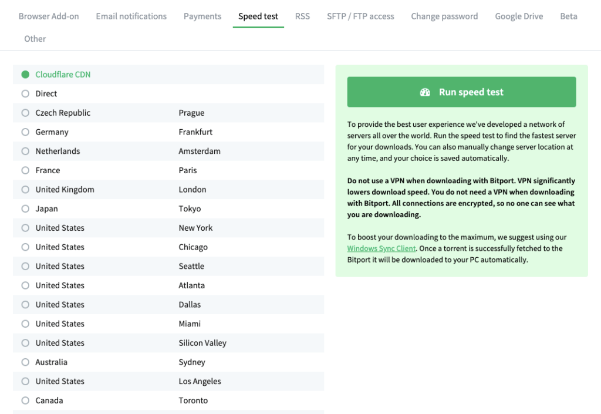Click the Atlanta city text

(x=192, y=285)
